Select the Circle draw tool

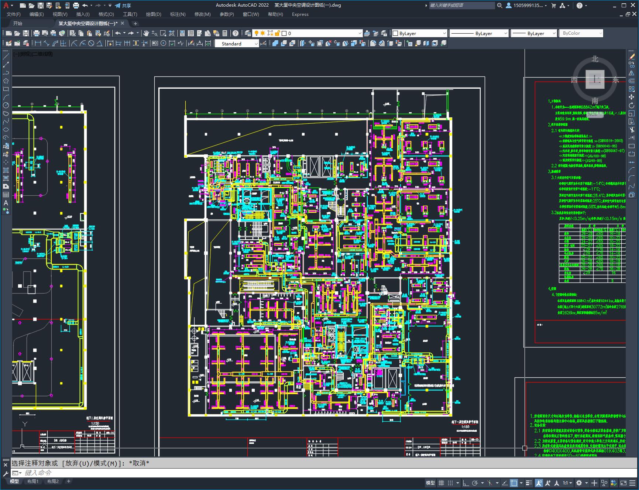[6, 105]
